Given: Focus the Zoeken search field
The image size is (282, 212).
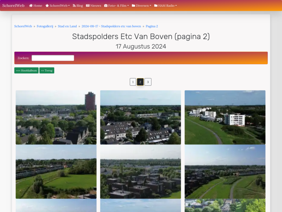Looking at the screenshot, I should [x=53, y=58].
